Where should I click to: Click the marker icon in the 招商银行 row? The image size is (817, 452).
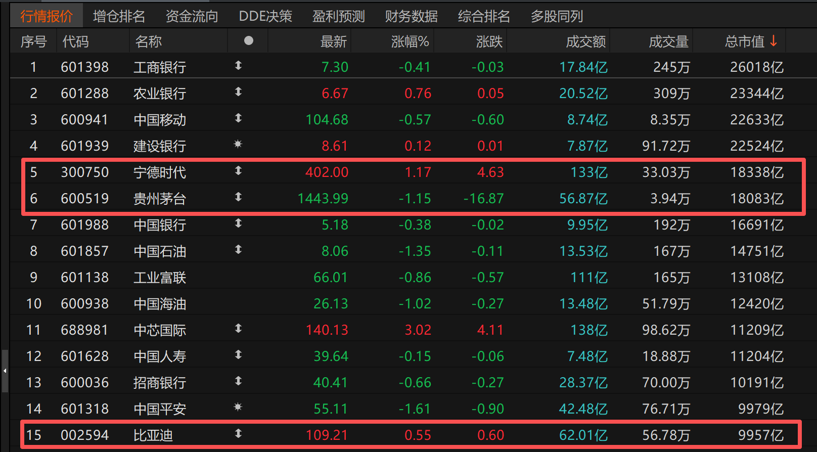[x=238, y=381]
